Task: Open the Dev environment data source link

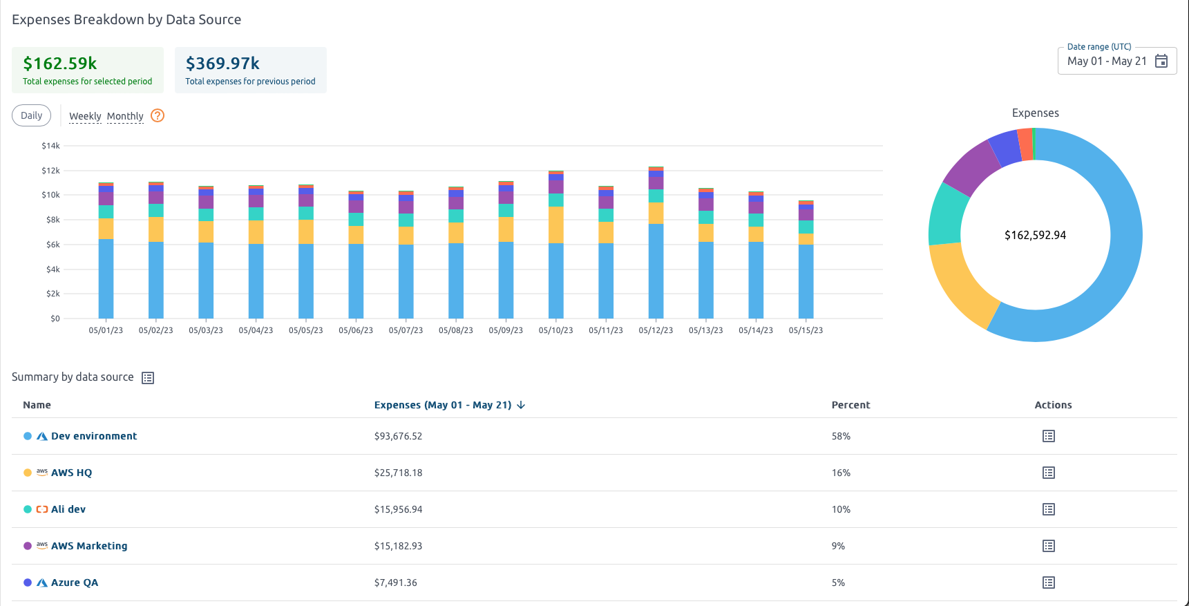Action: (x=94, y=436)
